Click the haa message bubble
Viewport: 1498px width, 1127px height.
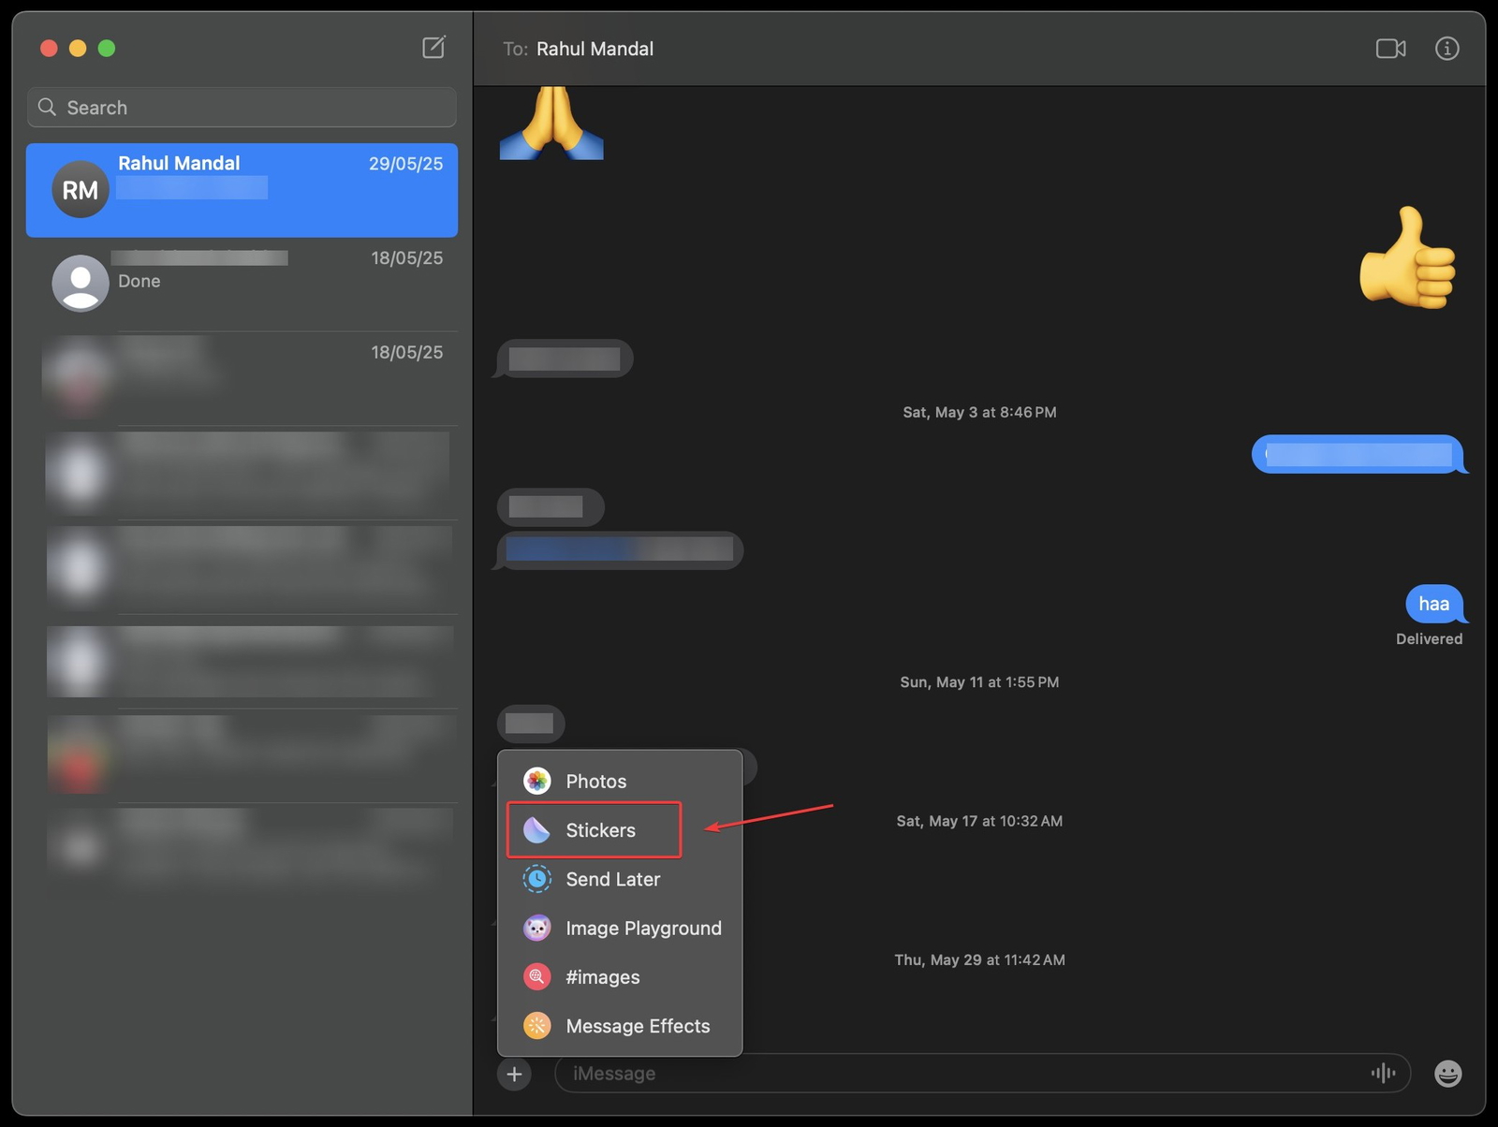coord(1434,604)
